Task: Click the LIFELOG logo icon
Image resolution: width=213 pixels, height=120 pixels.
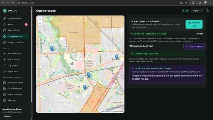Action: pos(4,11)
